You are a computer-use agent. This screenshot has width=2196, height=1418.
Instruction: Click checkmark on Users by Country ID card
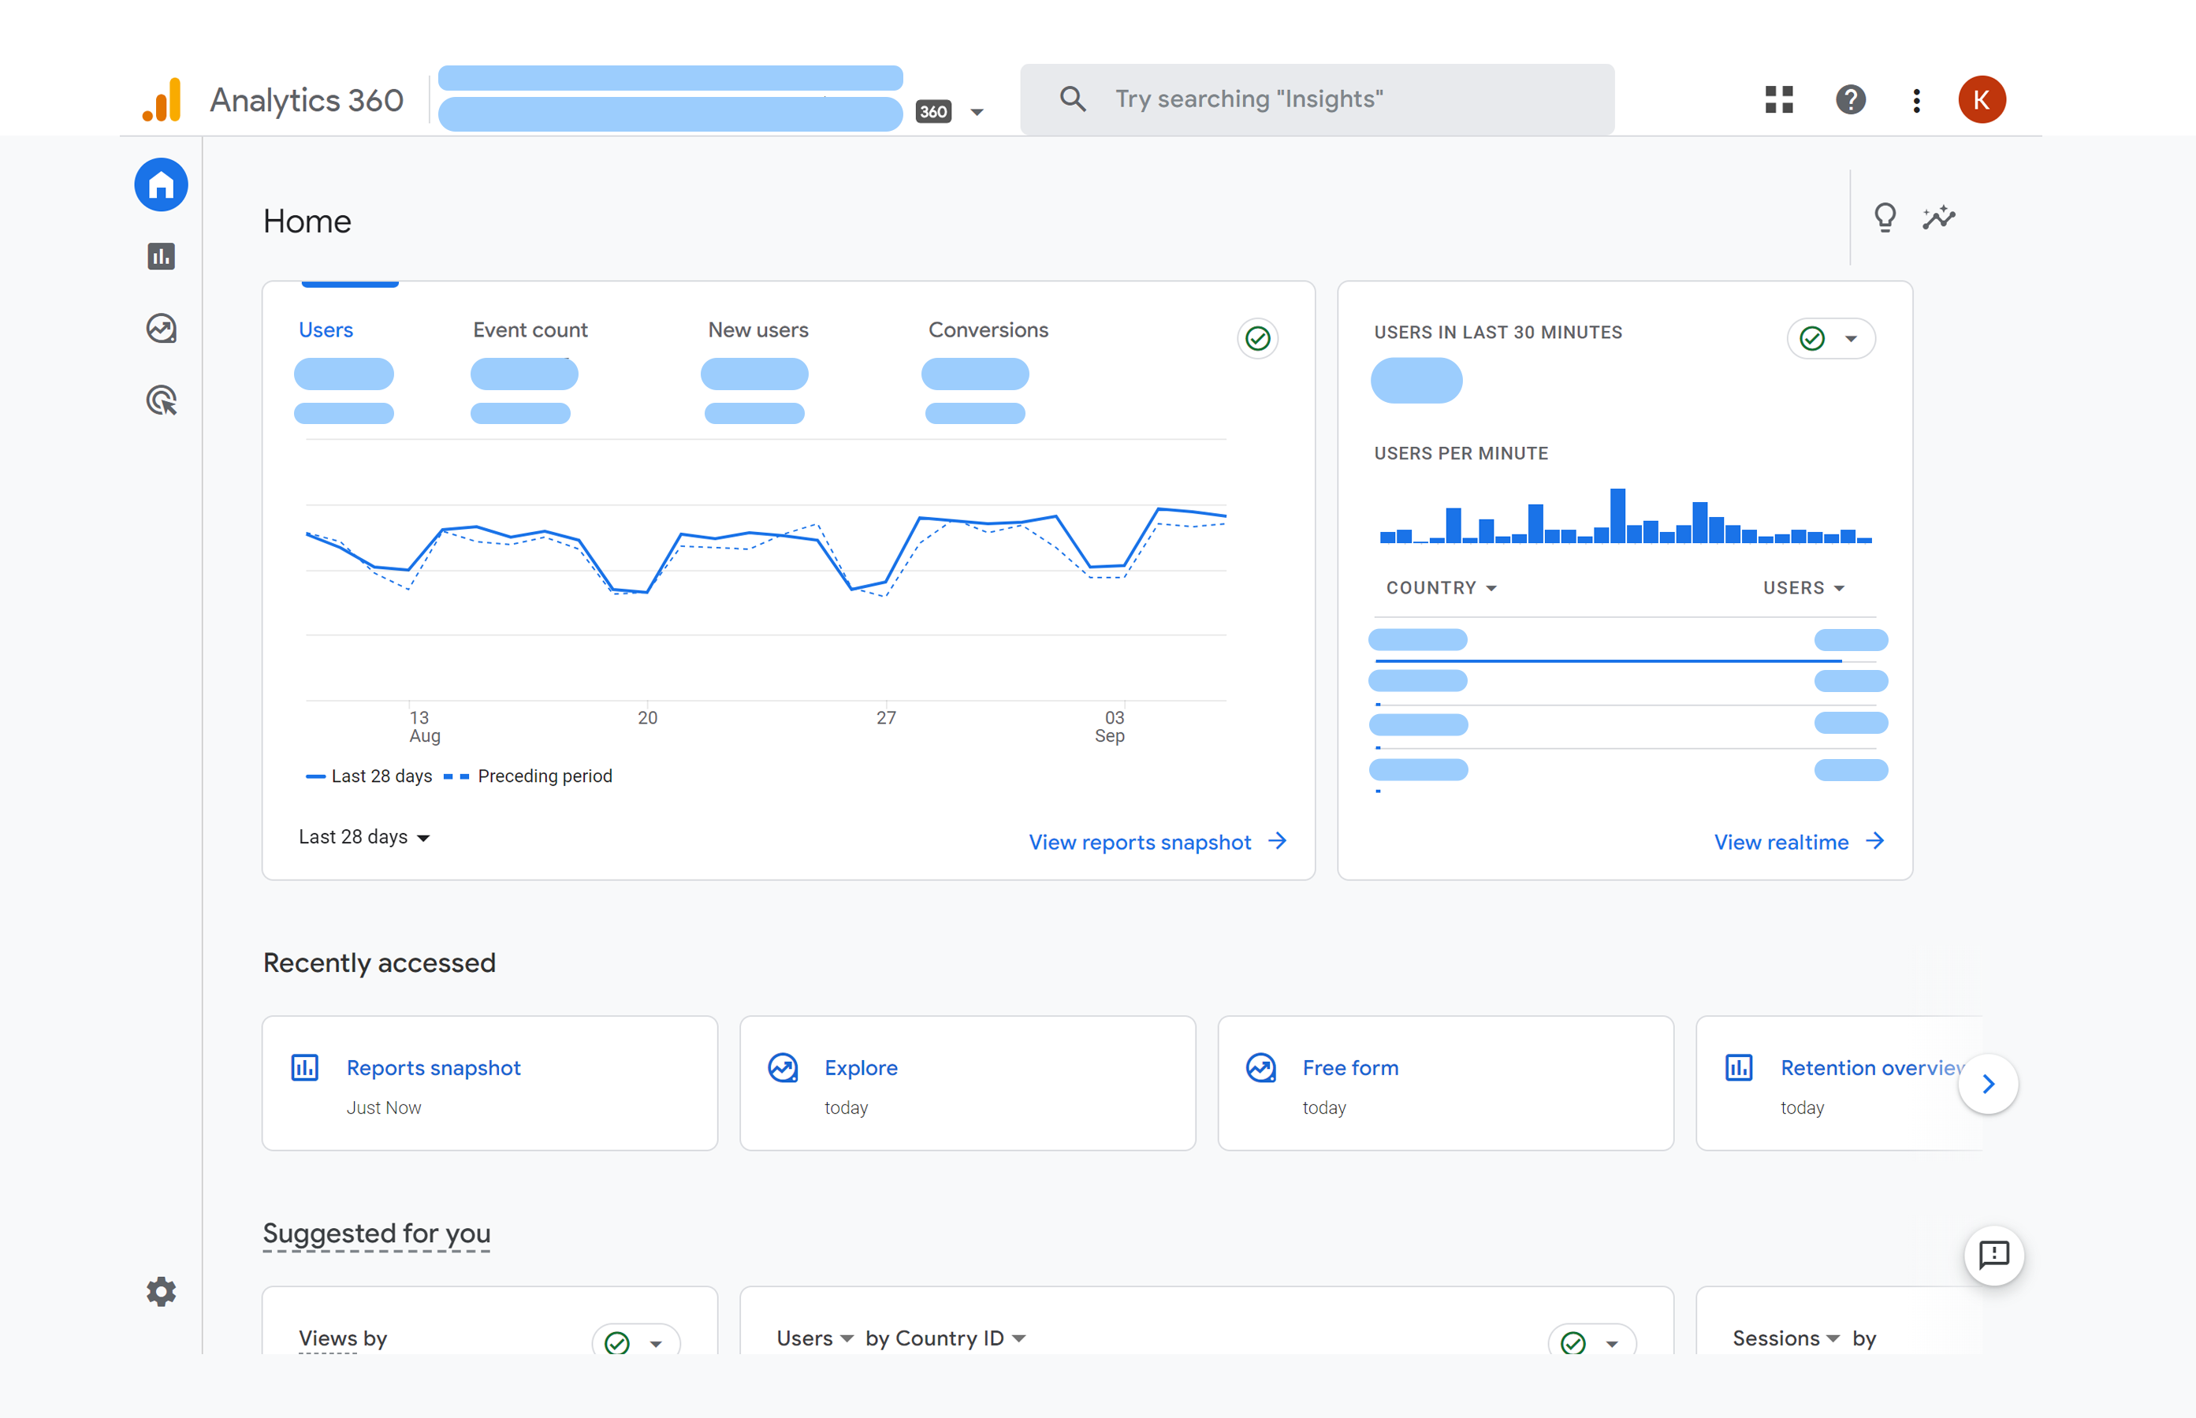1573,1342
